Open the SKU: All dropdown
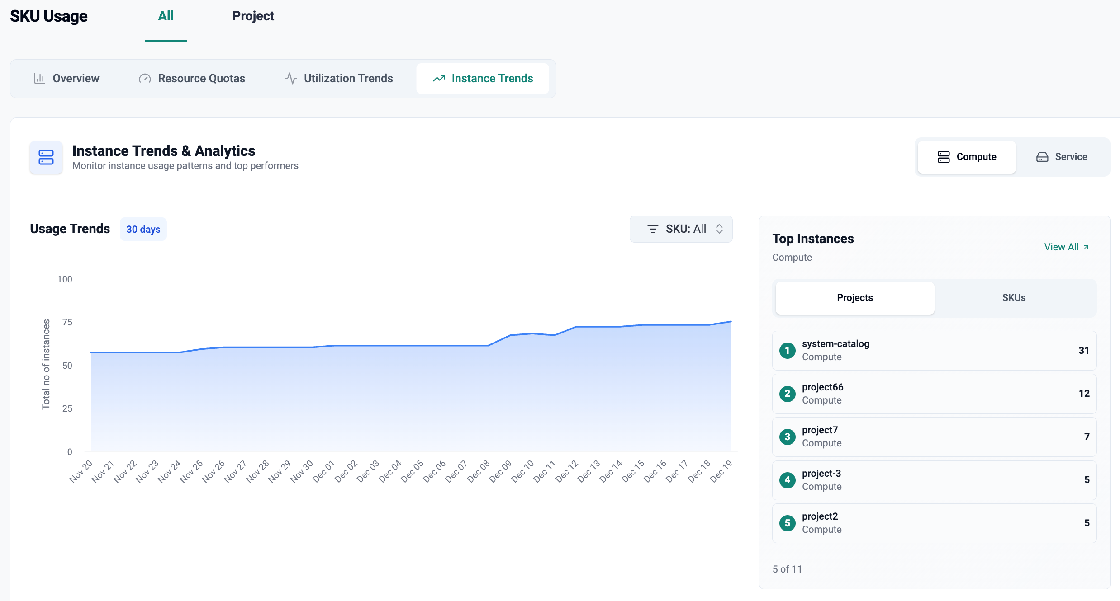The width and height of the screenshot is (1120, 601). coord(681,229)
